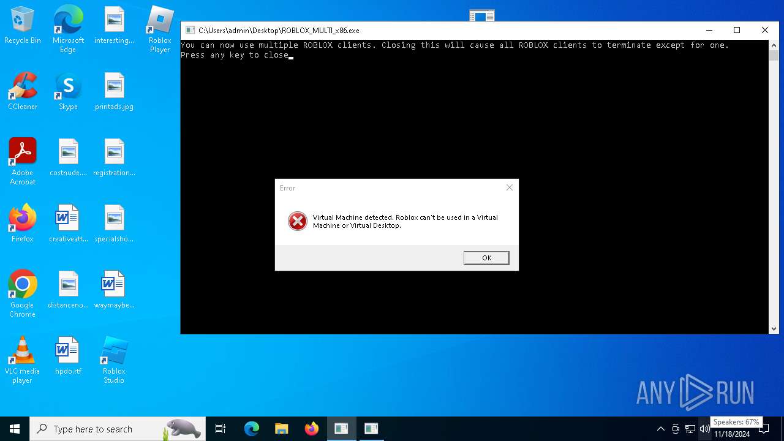Image resolution: width=784 pixels, height=441 pixels.
Task: Minimize the ROBLOX_MULTI_x86.exe console window
Action: (709, 30)
